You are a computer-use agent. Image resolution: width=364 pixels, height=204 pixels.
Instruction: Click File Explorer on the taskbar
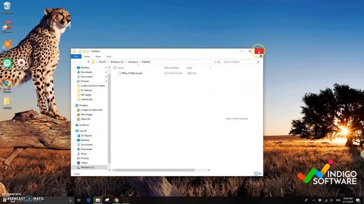(98, 200)
